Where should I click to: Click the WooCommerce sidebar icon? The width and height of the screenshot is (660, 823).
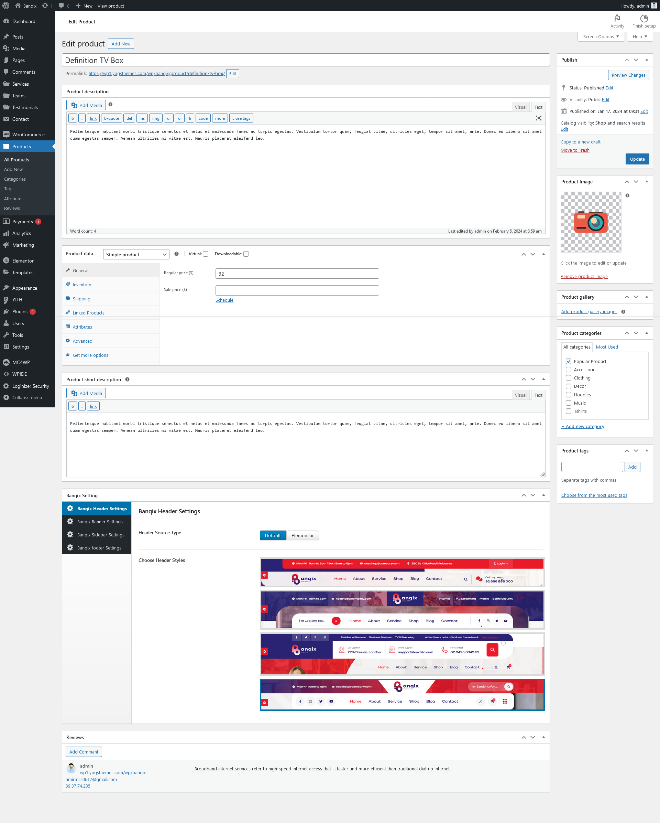[6, 135]
